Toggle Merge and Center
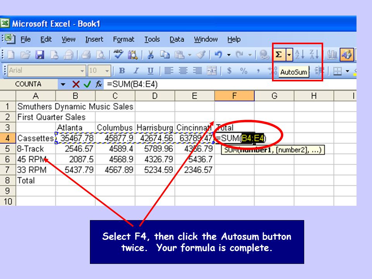Viewport: 372px width, 279px height. coord(212,71)
